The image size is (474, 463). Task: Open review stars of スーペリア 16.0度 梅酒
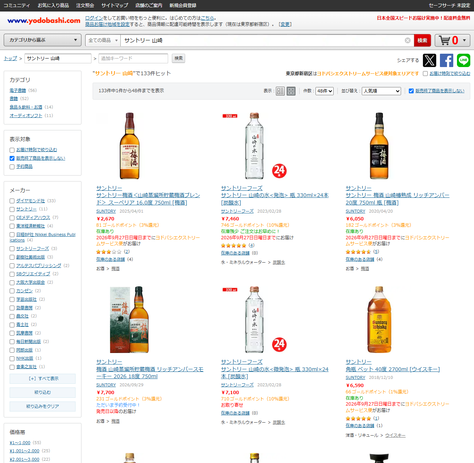point(109,252)
